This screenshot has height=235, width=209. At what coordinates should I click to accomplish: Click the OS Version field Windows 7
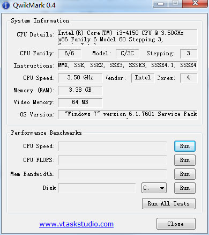128,114
